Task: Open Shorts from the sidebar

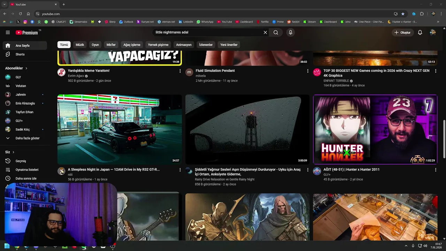Action: (25, 54)
